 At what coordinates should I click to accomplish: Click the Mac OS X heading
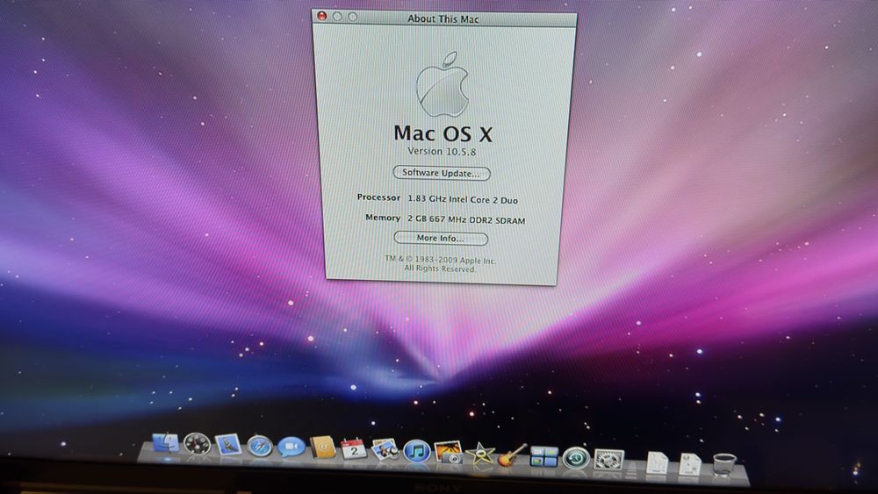point(443,133)
